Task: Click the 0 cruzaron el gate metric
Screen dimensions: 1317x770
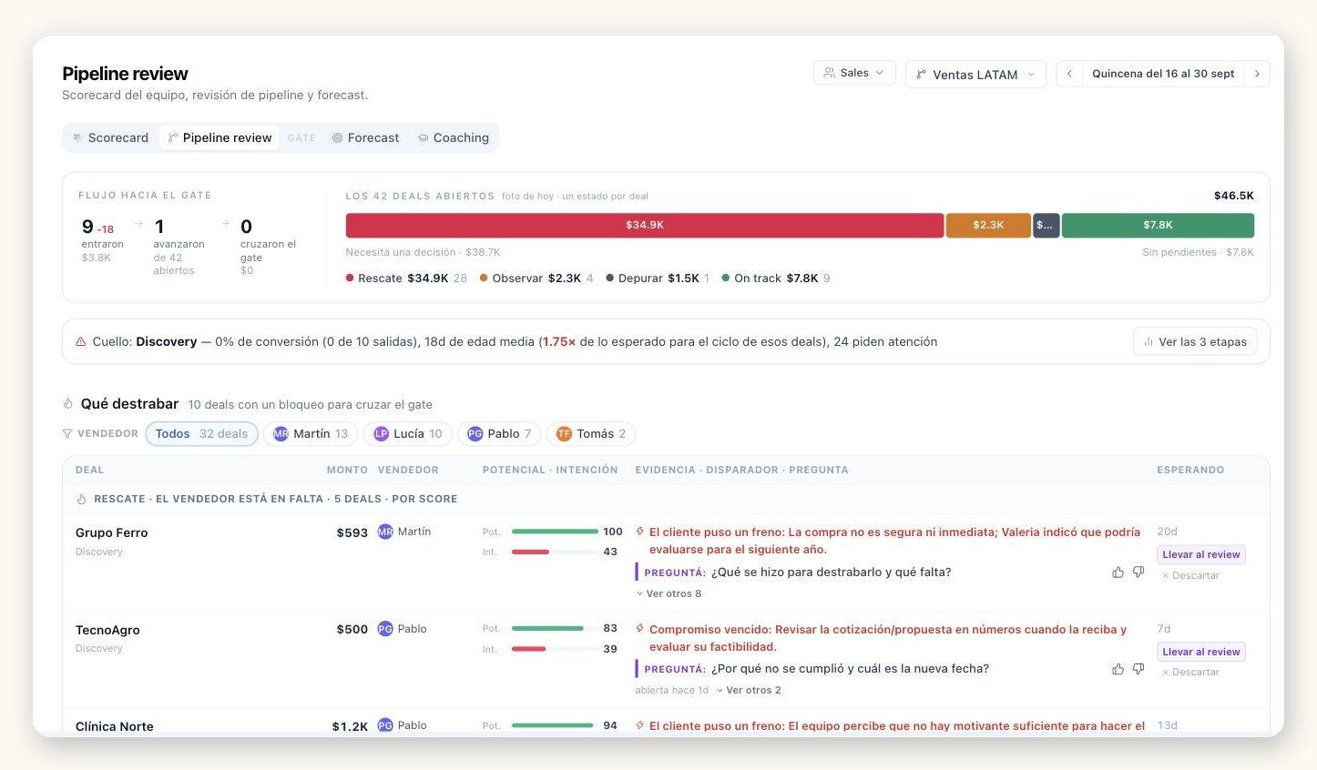Action: pyautogui.click(x=268, y=245)
